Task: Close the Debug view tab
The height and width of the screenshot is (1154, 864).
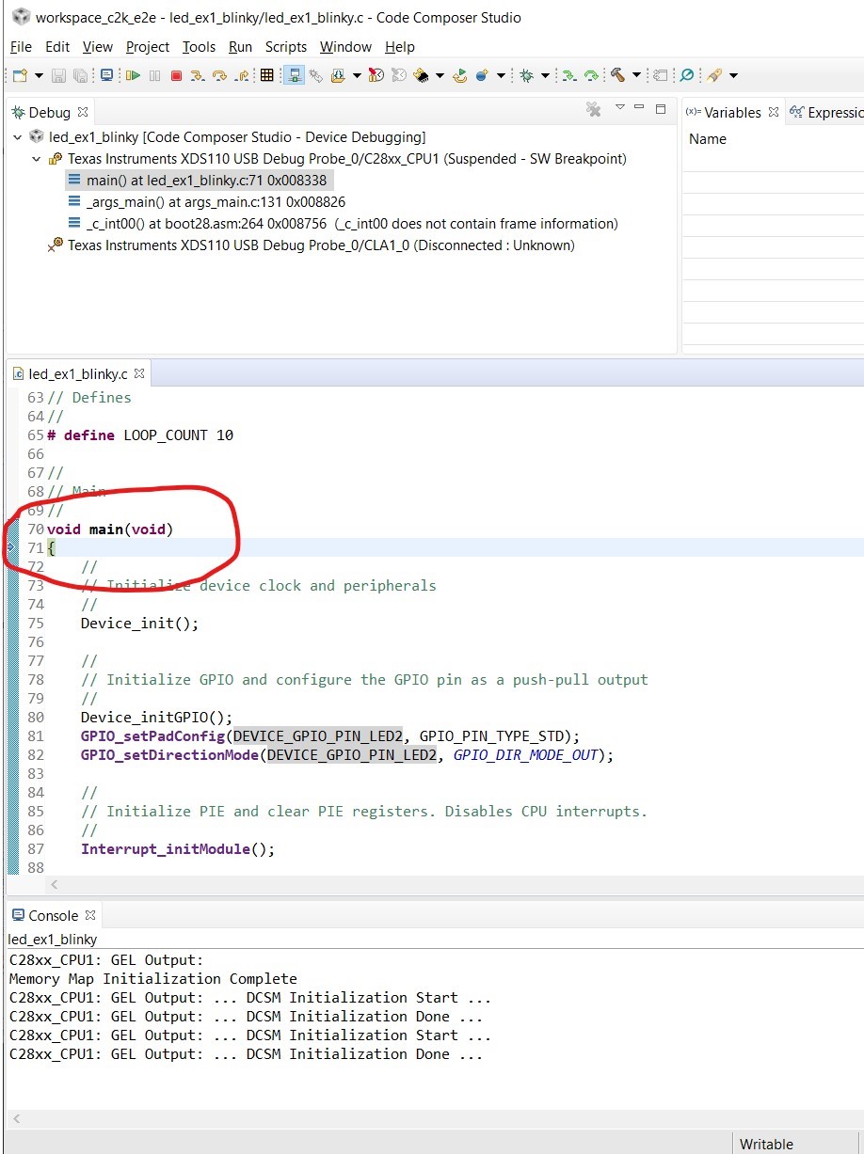Action: click(83, 112)
